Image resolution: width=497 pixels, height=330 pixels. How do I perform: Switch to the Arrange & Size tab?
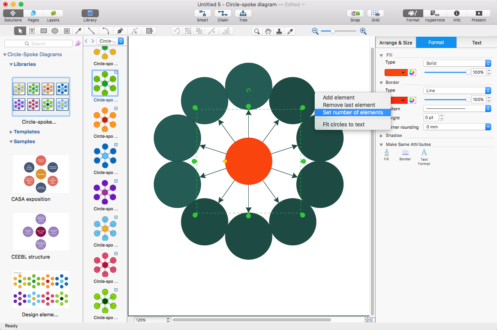pyautogui.click(x=395, y=43)
